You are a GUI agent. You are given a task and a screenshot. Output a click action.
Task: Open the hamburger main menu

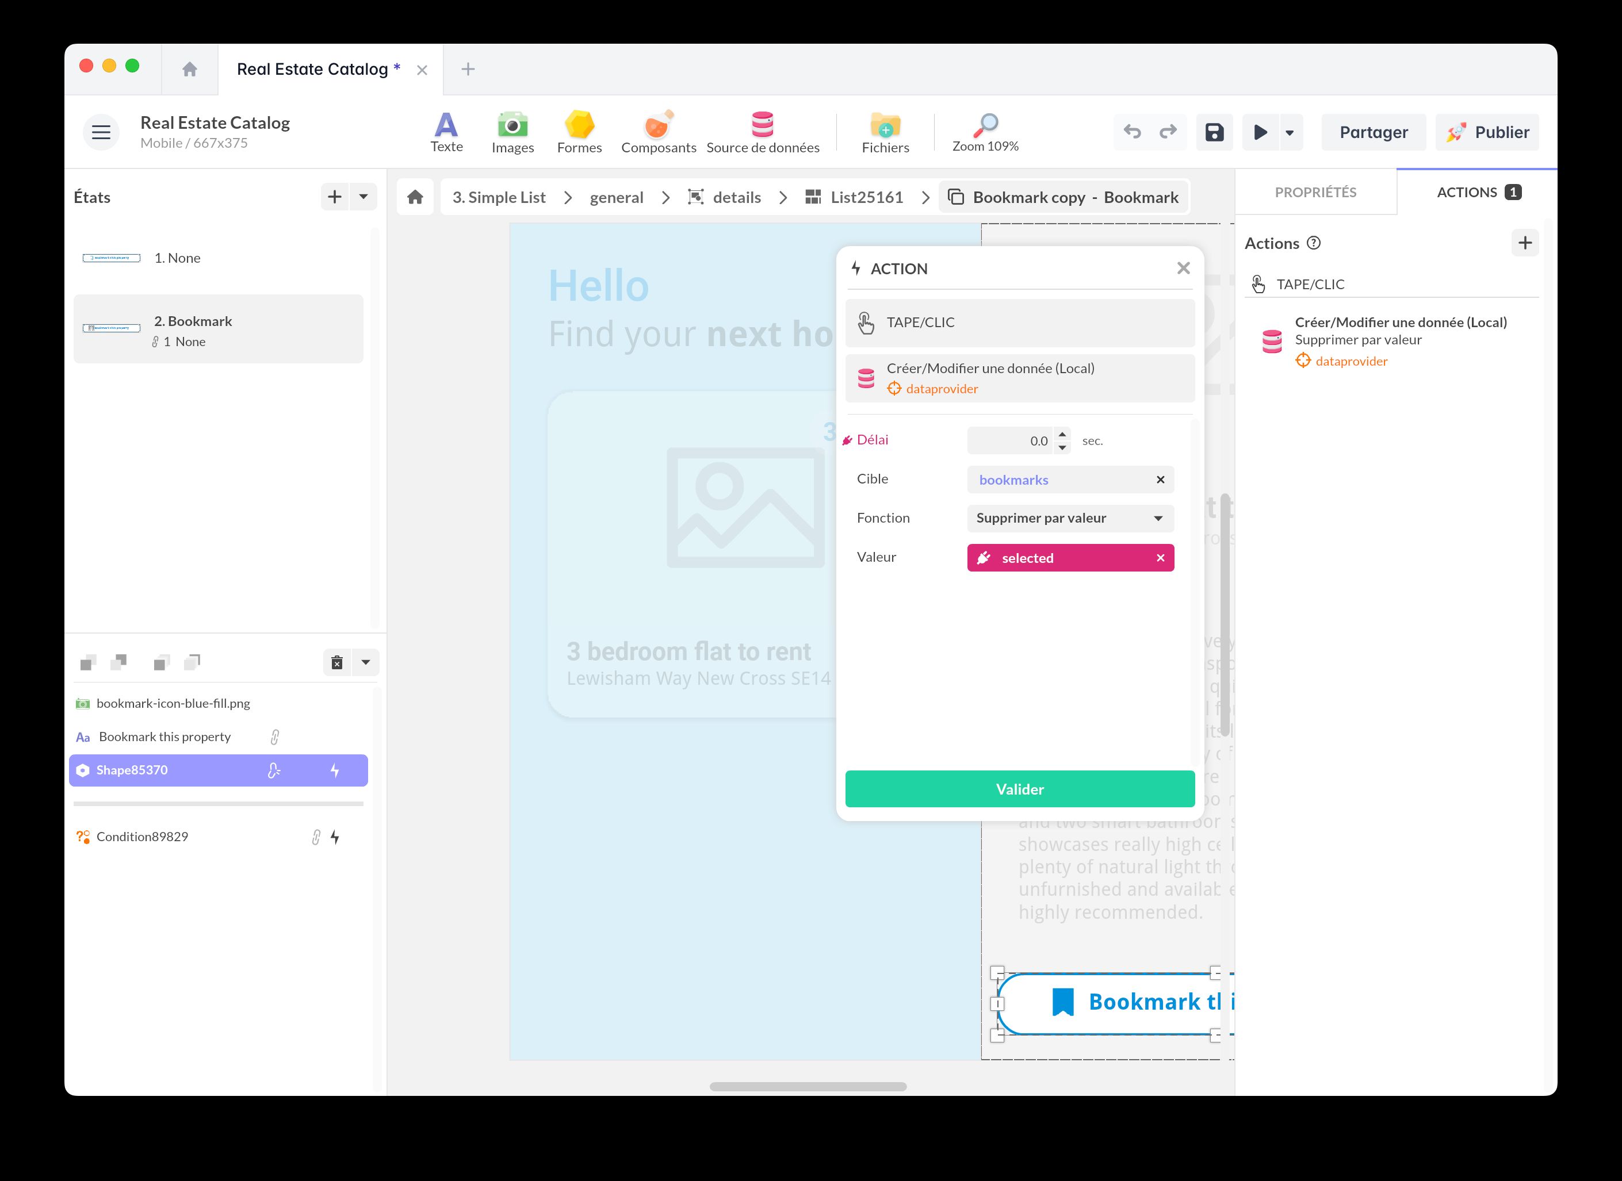(x=101, y=132)
